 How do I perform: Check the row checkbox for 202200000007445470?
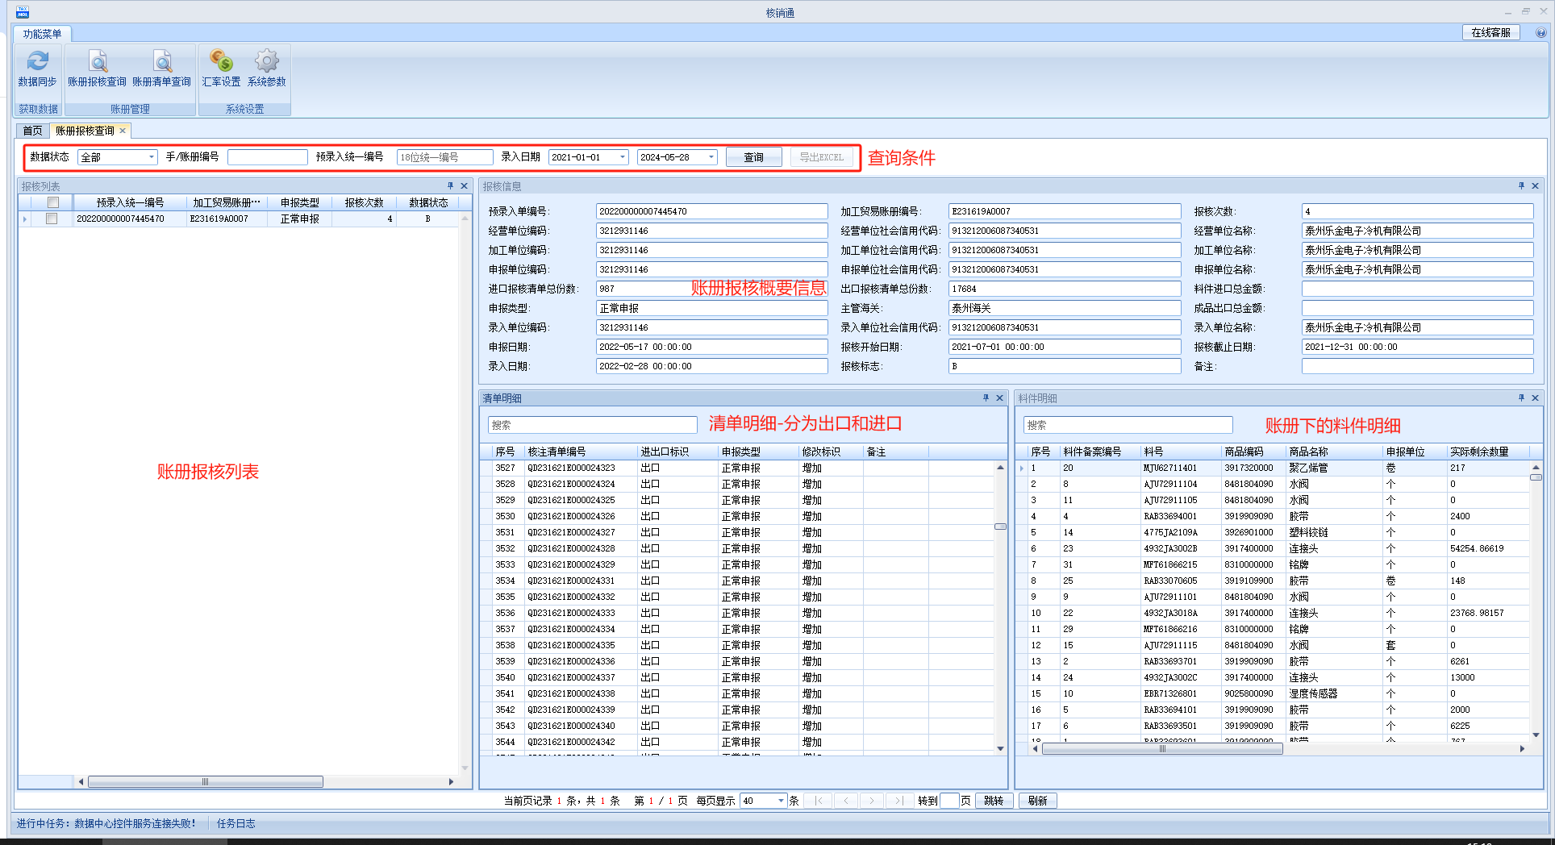click(x=52, y=219)
